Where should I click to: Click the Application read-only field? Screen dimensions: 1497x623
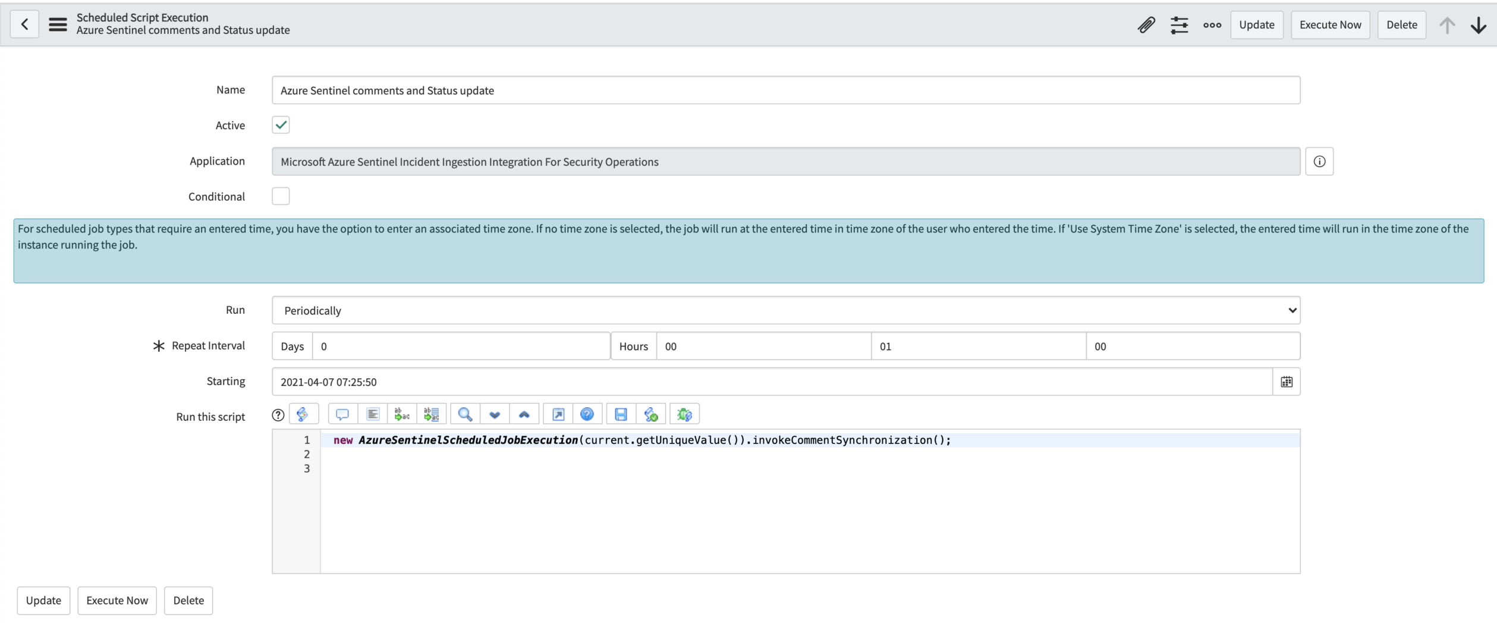[x=786, y=162]
